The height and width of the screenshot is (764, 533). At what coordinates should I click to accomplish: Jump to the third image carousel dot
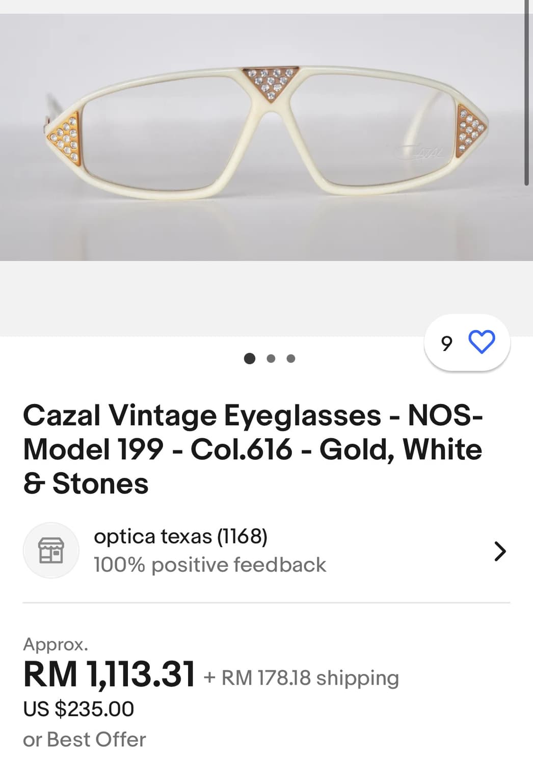(x=291, y=359)
